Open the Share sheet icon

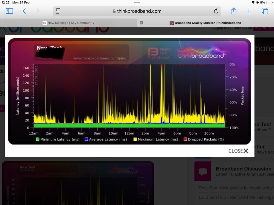point(233,11)
